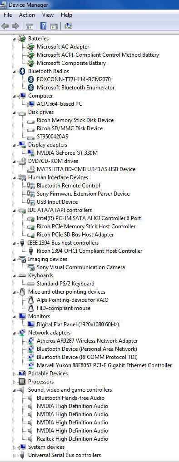Expand the Processors category
Image resolution: width=179 pixels, height=462 pixels.
(14, 382)
